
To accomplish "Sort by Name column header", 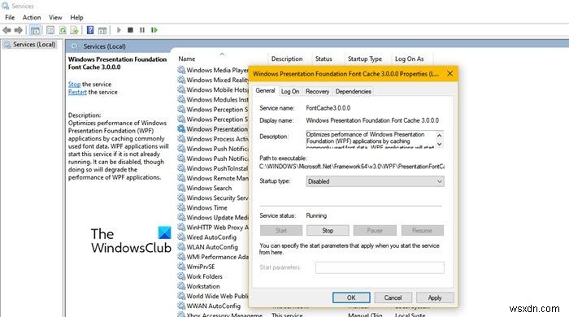I will pyautogui.click(x=186, y=59).
